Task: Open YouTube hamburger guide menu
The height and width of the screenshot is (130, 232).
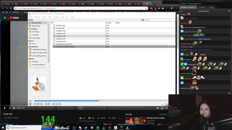Action: (5, 18)
